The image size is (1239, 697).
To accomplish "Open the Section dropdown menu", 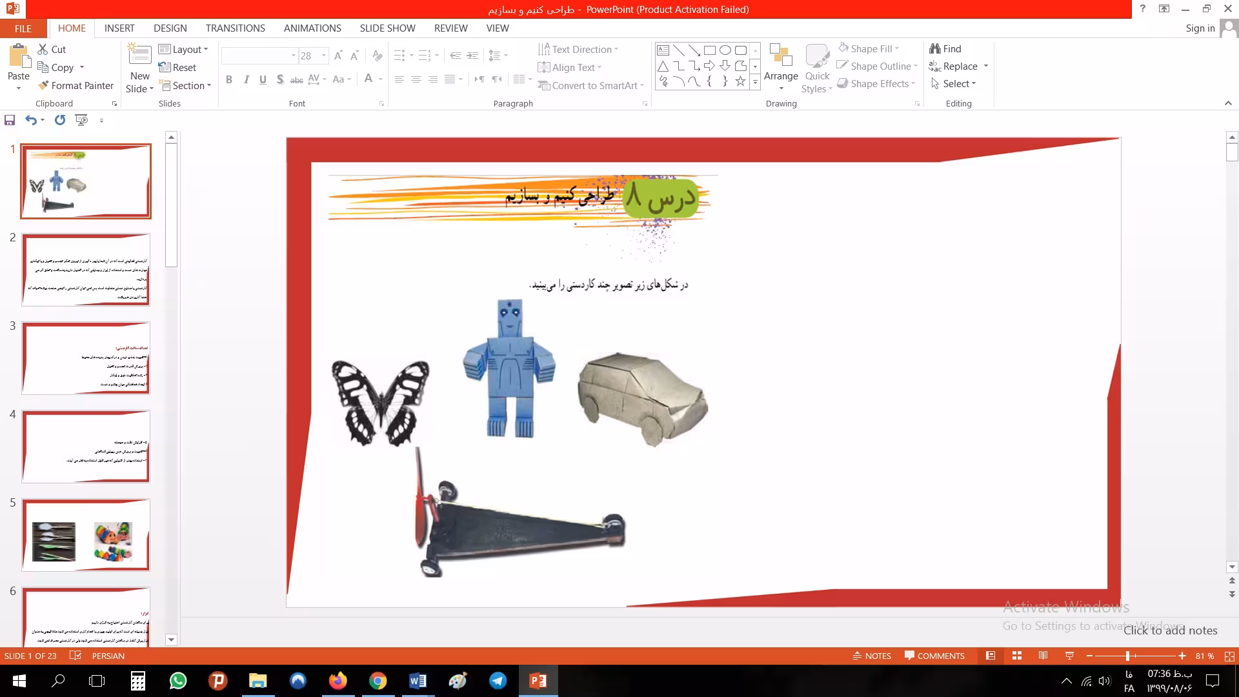I will pyautogui.click(x=185, y=85).
